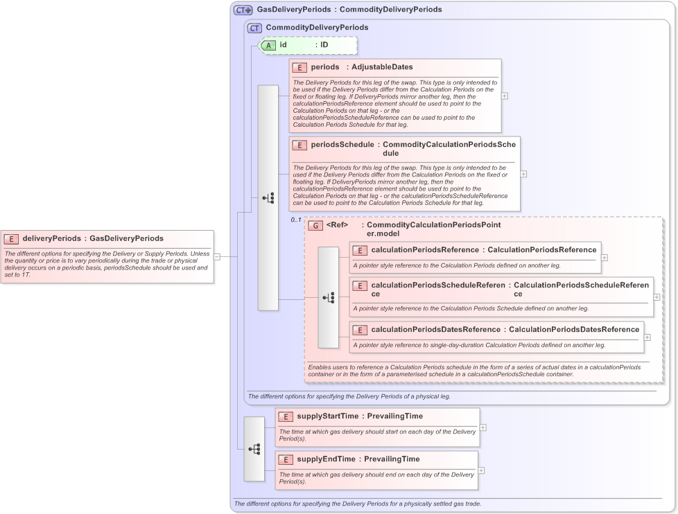Click the CT icon beside GasDeliveryPeriods

[243, 10]
